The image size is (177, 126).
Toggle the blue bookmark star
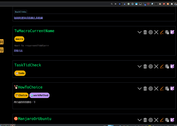[120, 4]
